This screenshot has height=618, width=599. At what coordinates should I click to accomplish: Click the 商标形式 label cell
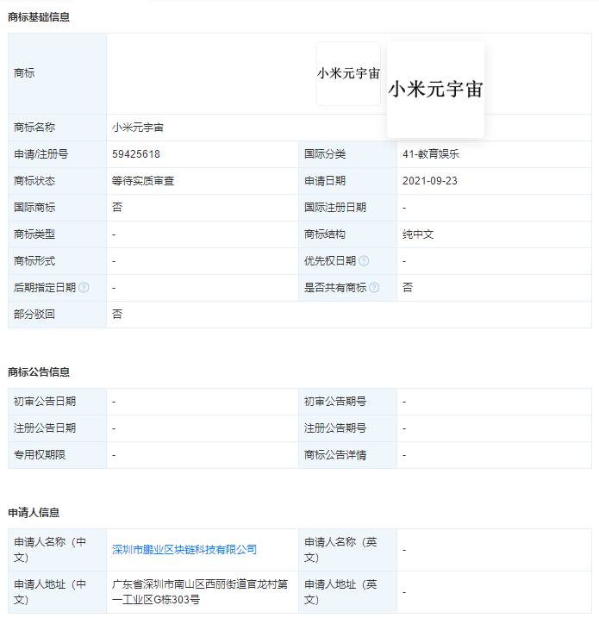[57, 261]
